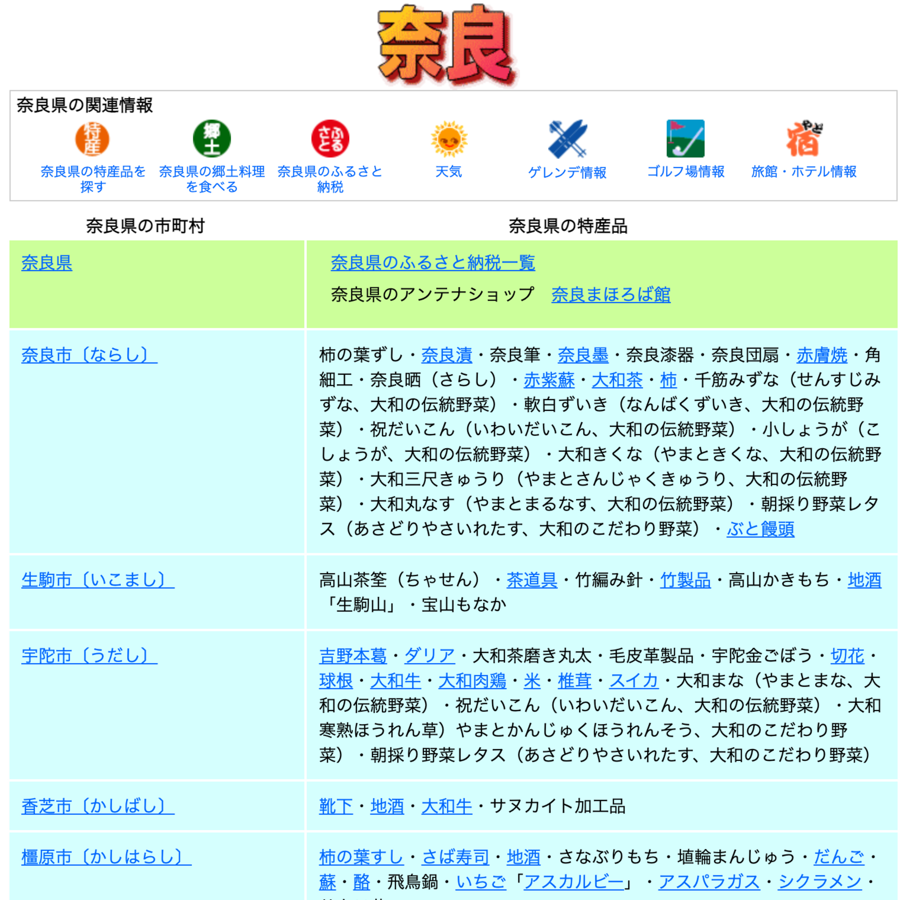
Task: Open the 柿の葉すし link in Kashihara row
Action: click(x=361, y=857)
